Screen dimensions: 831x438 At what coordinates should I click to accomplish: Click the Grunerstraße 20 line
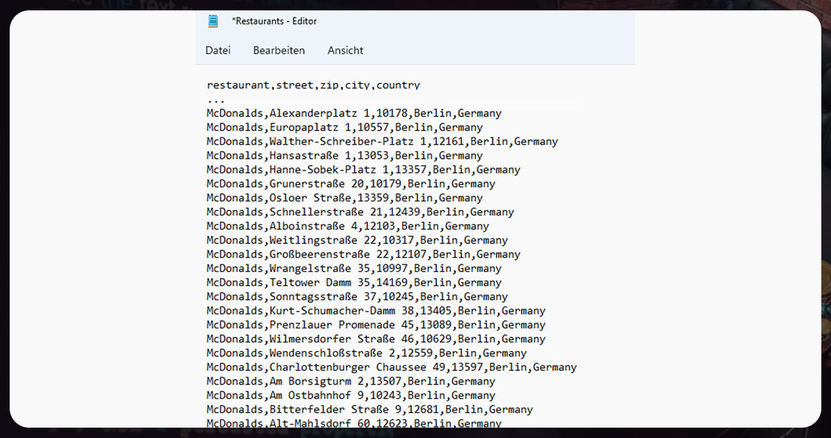[x=351, y=184]
